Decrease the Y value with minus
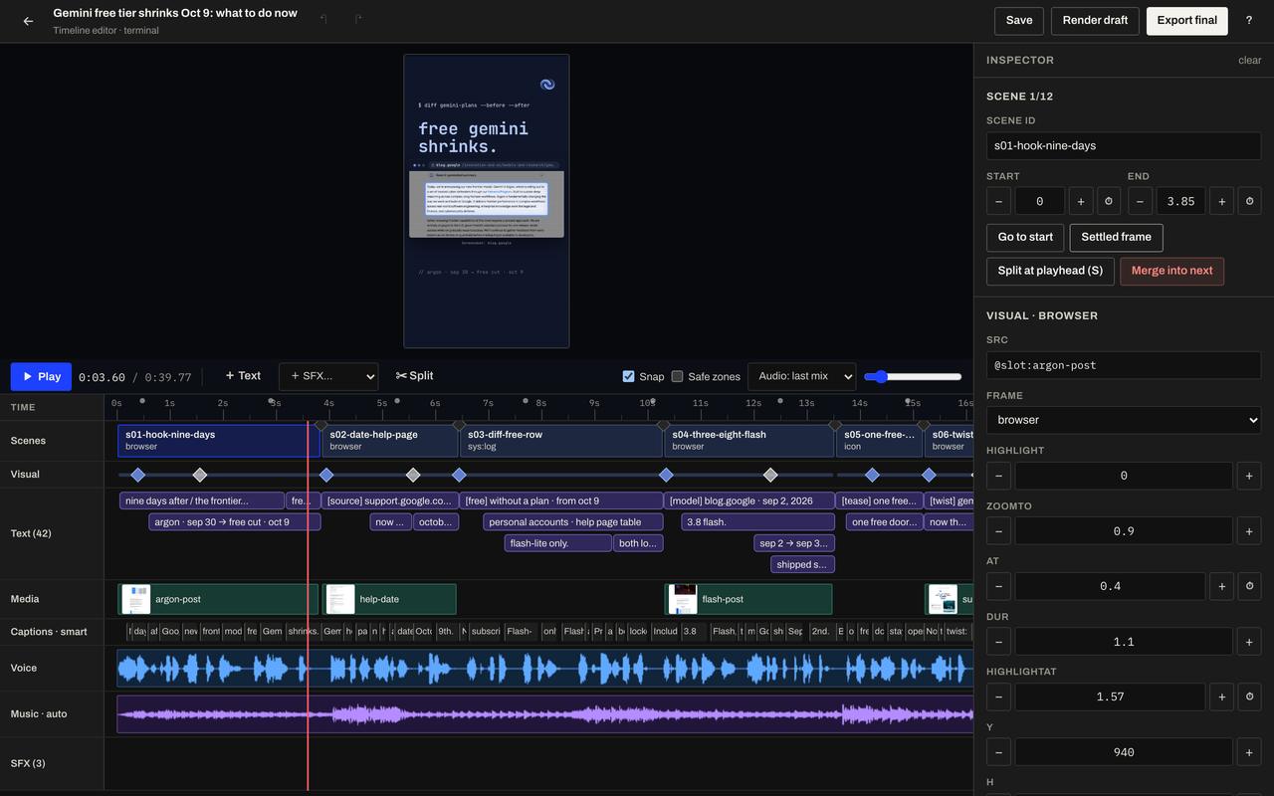The image size is (1274, 796). coord(999,752)
